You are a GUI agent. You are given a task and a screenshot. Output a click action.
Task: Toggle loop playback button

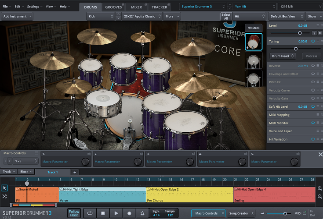90,213
